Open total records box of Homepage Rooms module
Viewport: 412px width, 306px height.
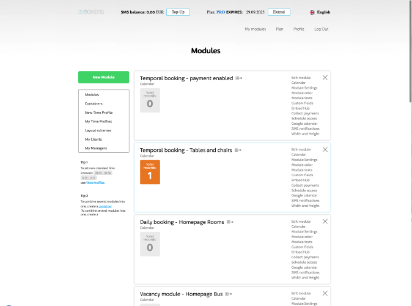tap(150, 244)
